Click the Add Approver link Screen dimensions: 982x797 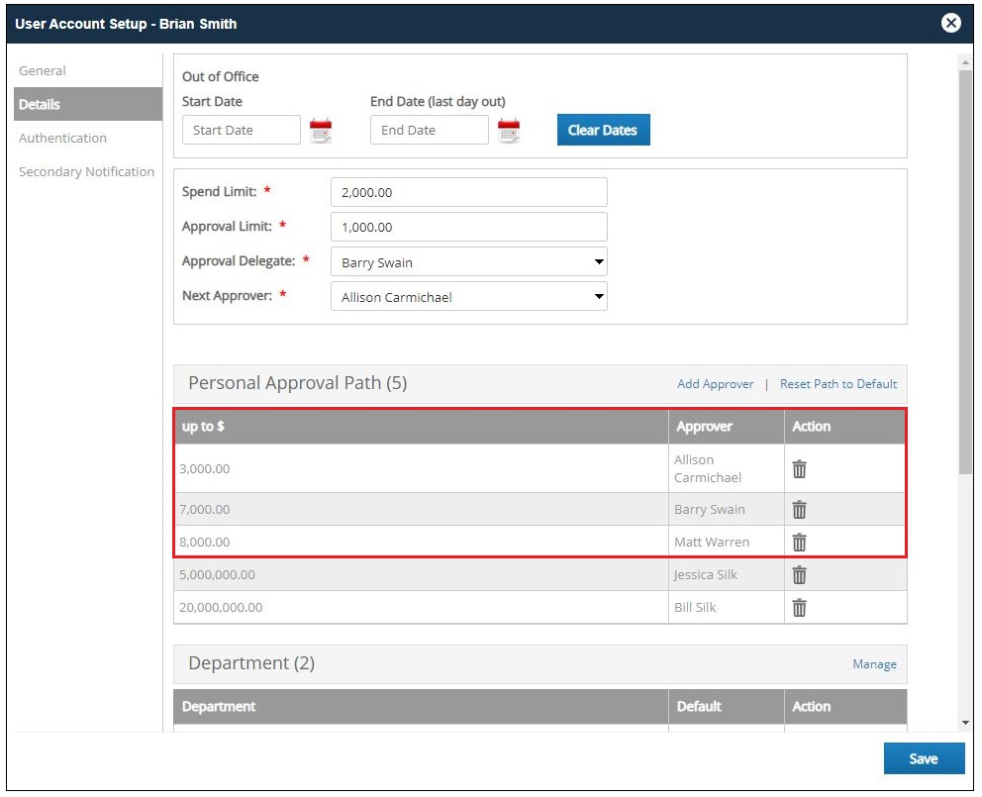point(716,383)
